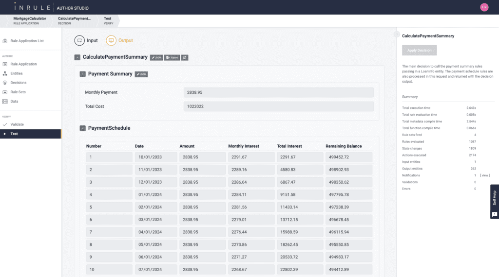499x277 pixels.
Task: Click the total interest cell 22802.39
Action: click(300, 269)
